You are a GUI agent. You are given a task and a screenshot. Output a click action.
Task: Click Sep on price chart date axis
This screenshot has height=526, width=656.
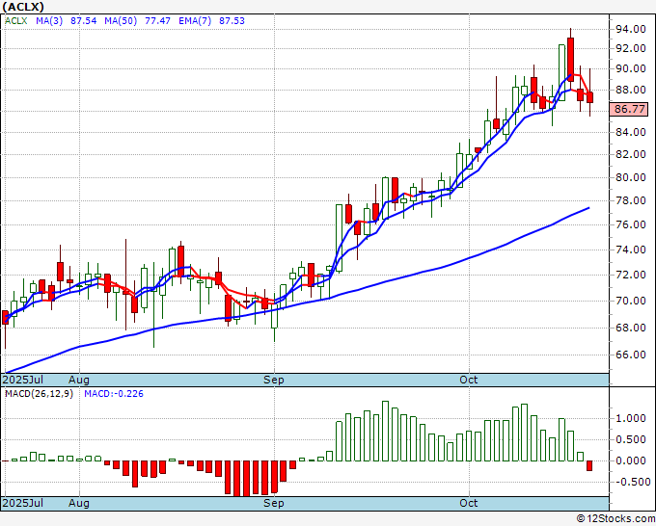pos(274,380)
